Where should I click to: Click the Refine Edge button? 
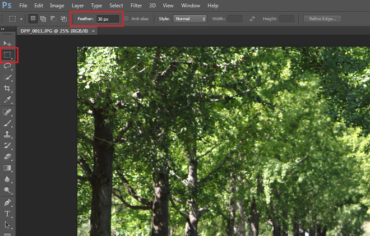[322, 19]
